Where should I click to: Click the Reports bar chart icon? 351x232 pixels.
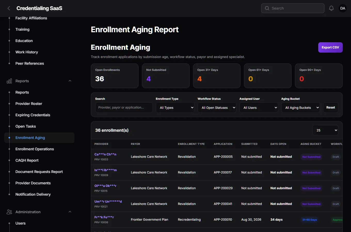coord(9,81)
